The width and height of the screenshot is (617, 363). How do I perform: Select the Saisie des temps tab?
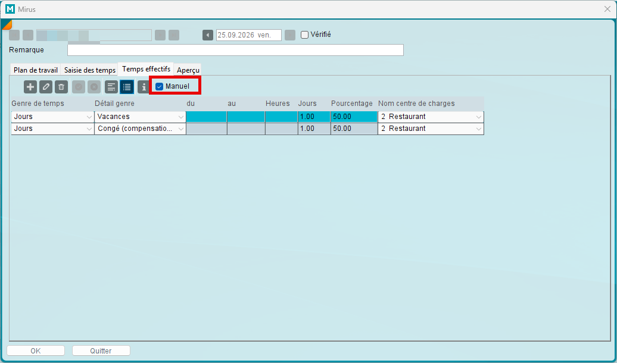point(90,70)
